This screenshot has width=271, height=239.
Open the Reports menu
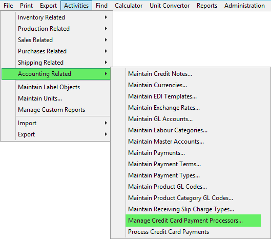(207, 6)
